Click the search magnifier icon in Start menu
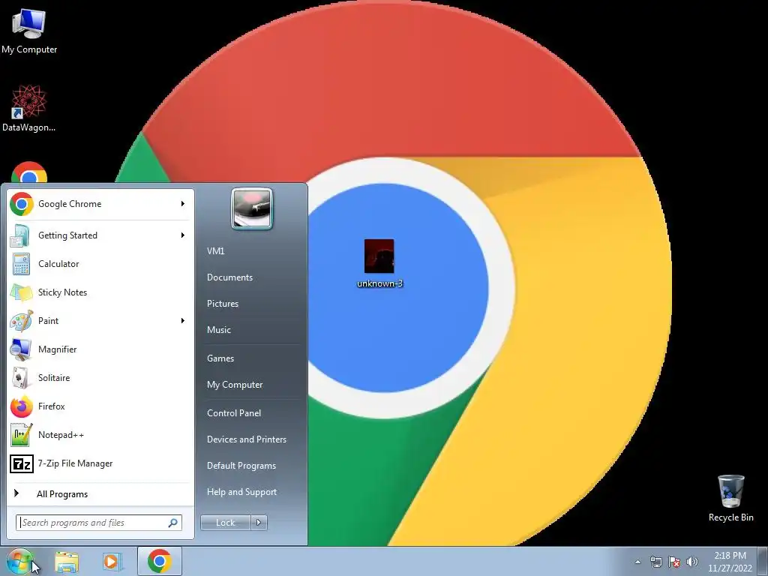768x576 pixels. click(x=173, y=523)
